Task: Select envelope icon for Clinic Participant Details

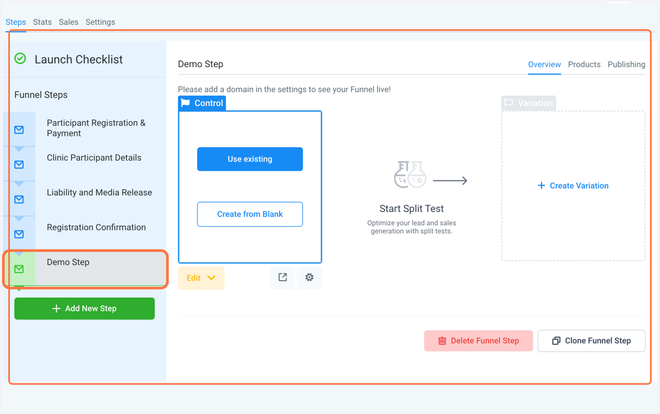Action: point(19,165)
